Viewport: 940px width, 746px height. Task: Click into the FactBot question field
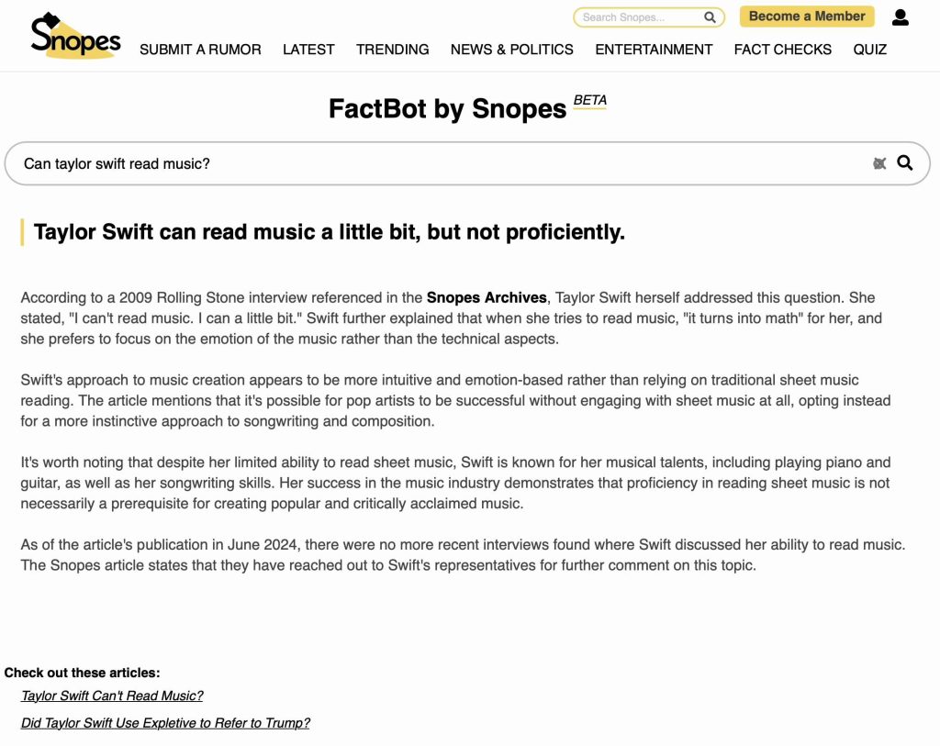pyautogui.click(x=441, y=163)
